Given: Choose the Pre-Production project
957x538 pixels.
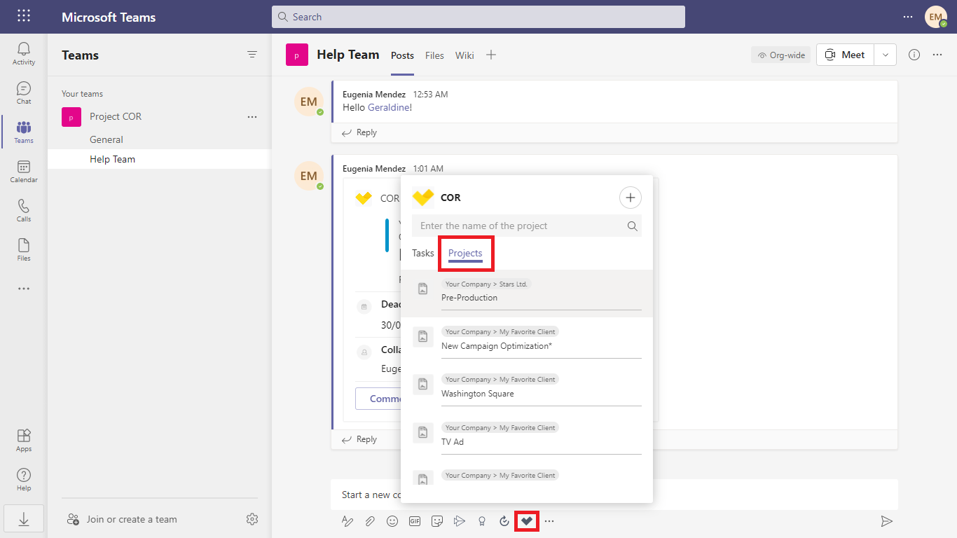Looking at the screenshot, I should pos(527,294).
